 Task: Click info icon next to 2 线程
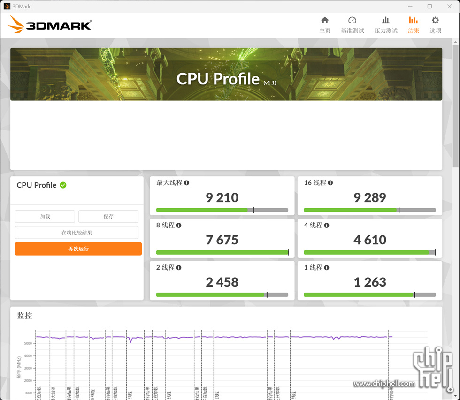coord(179,268)
